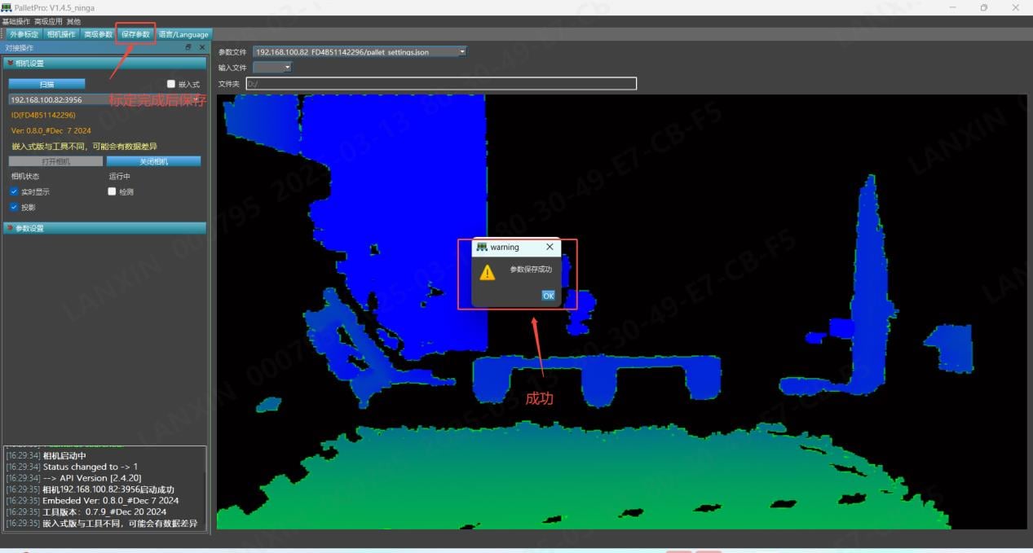Click the 运行中 camera status text
Image resolution: width=1033 pixels, height=553 pixels.
pos(119,176)
